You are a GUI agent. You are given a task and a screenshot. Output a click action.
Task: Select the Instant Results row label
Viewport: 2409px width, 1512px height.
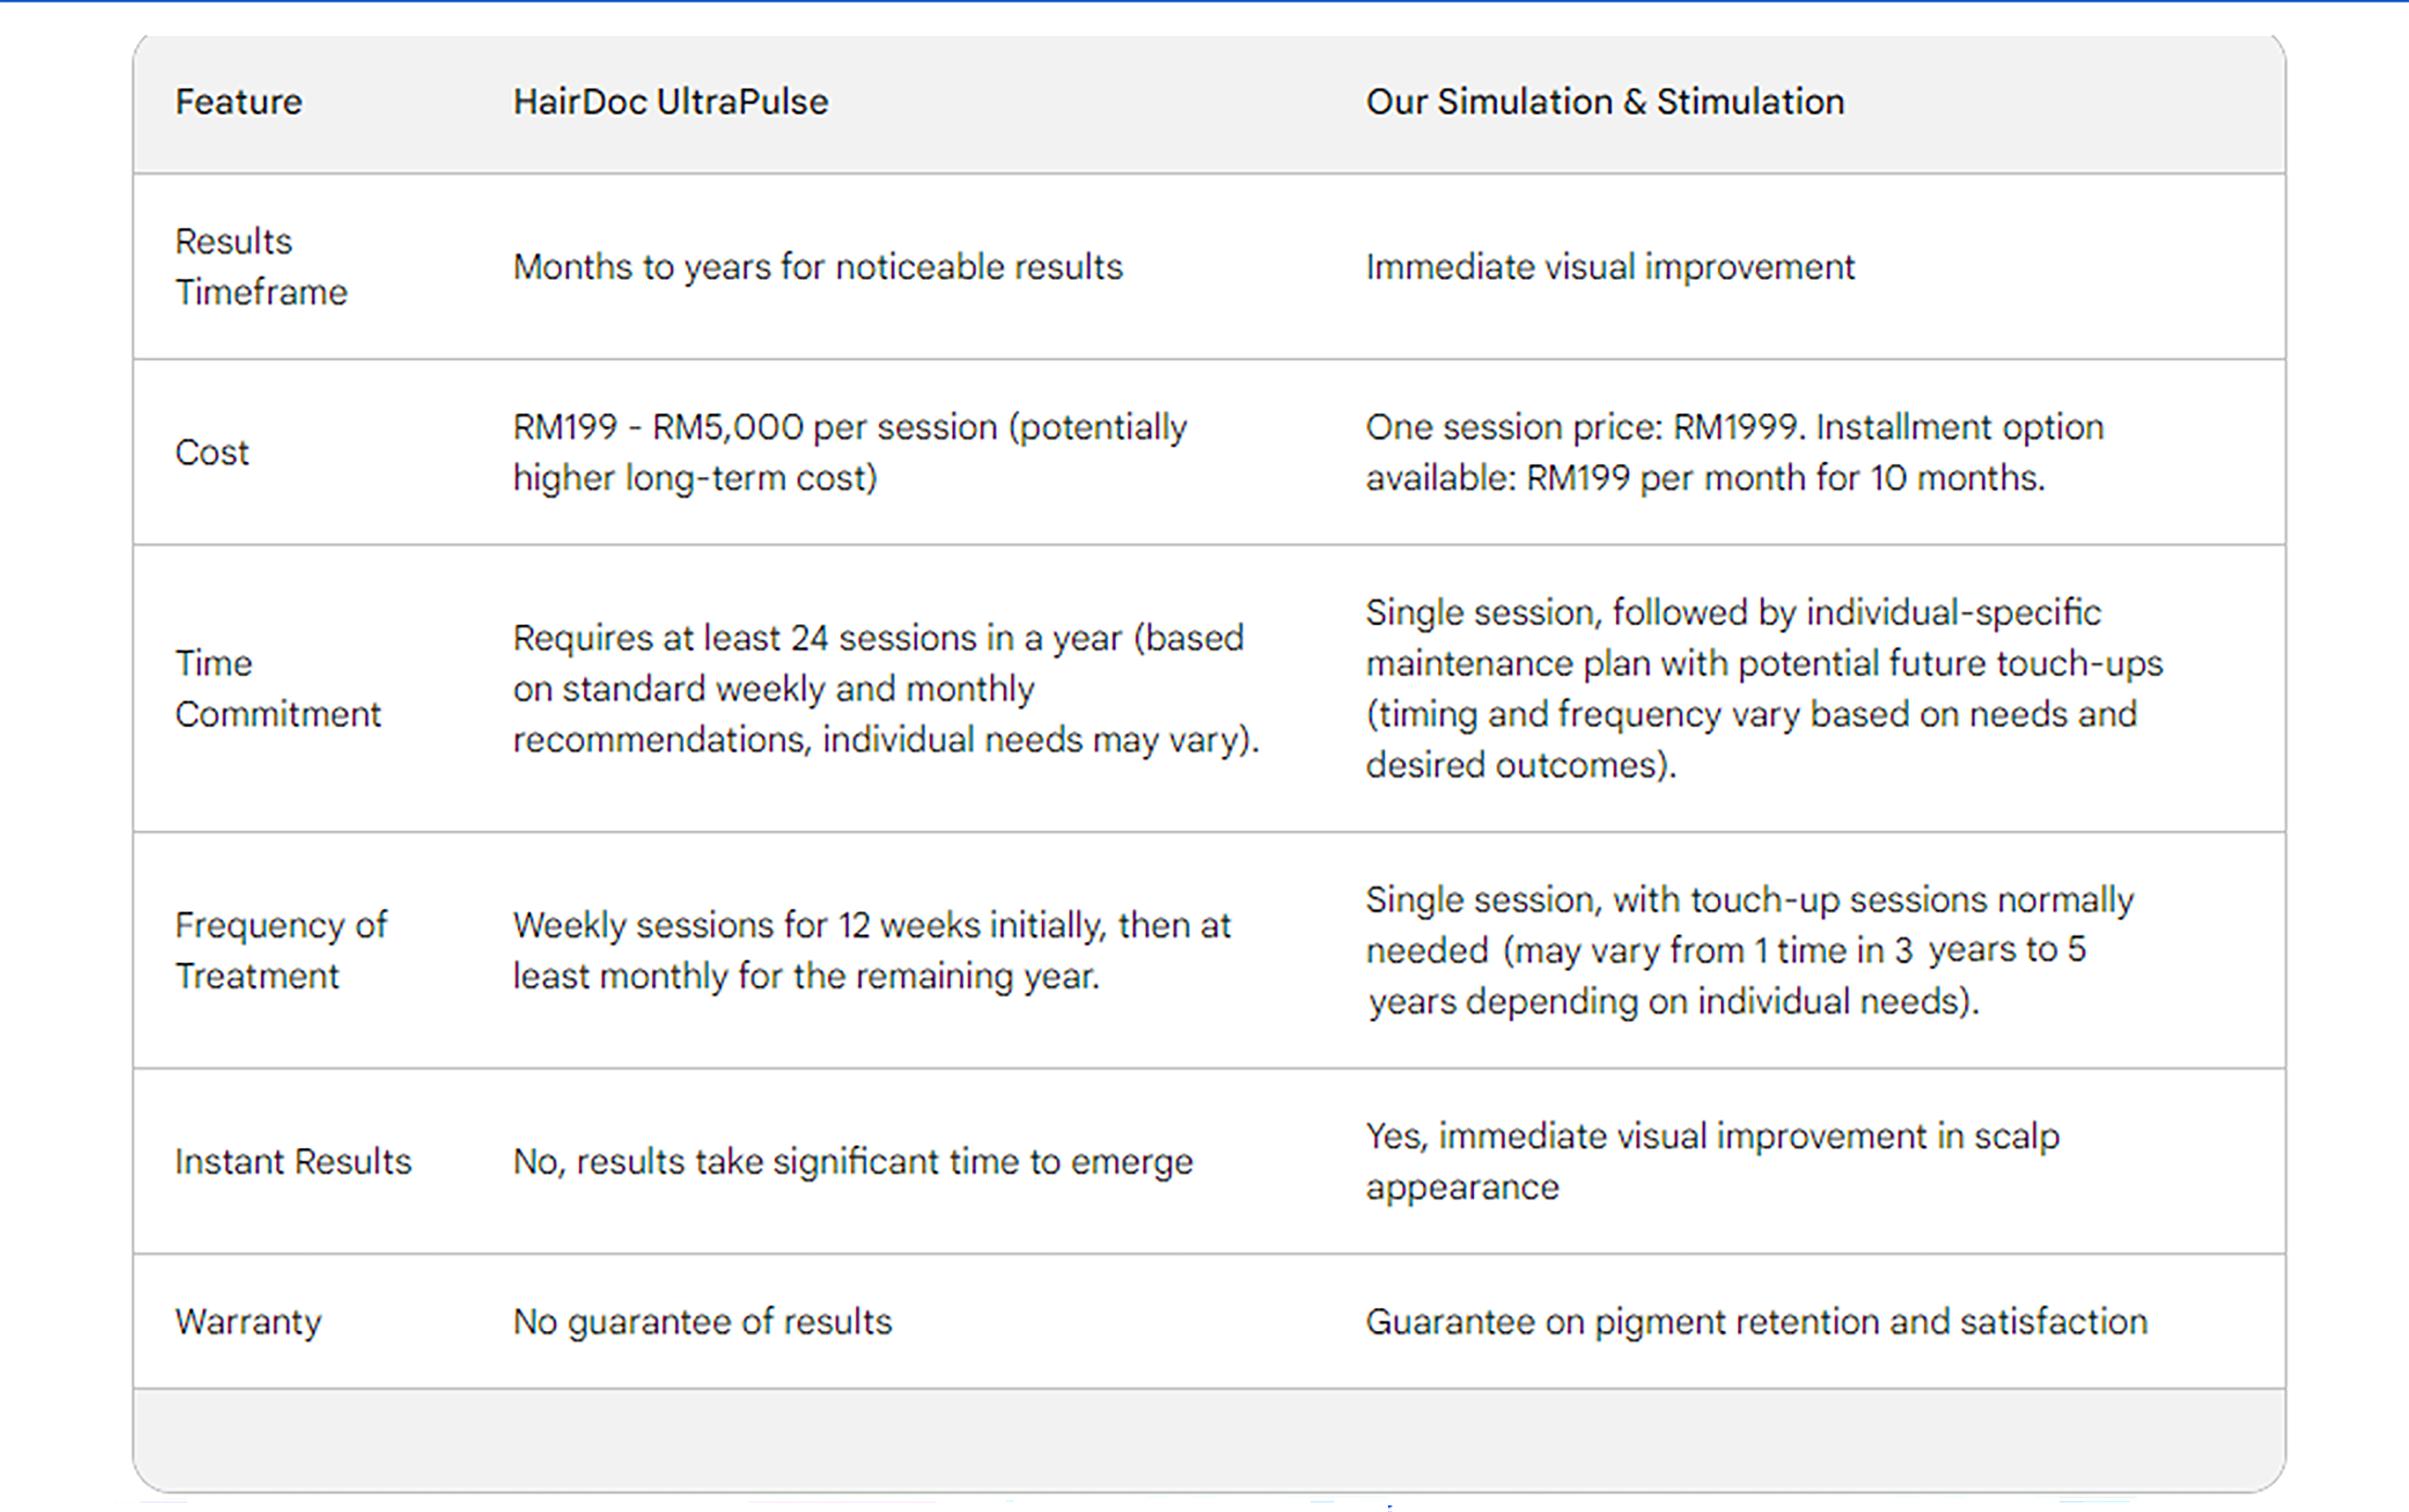click(x=293, y=1162)
